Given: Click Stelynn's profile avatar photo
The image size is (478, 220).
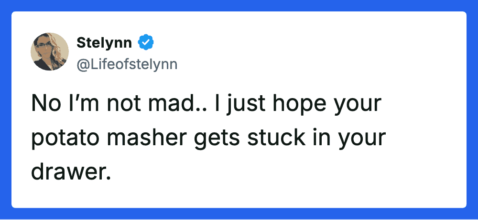Looking at the screenshot, I should (50, 51).
